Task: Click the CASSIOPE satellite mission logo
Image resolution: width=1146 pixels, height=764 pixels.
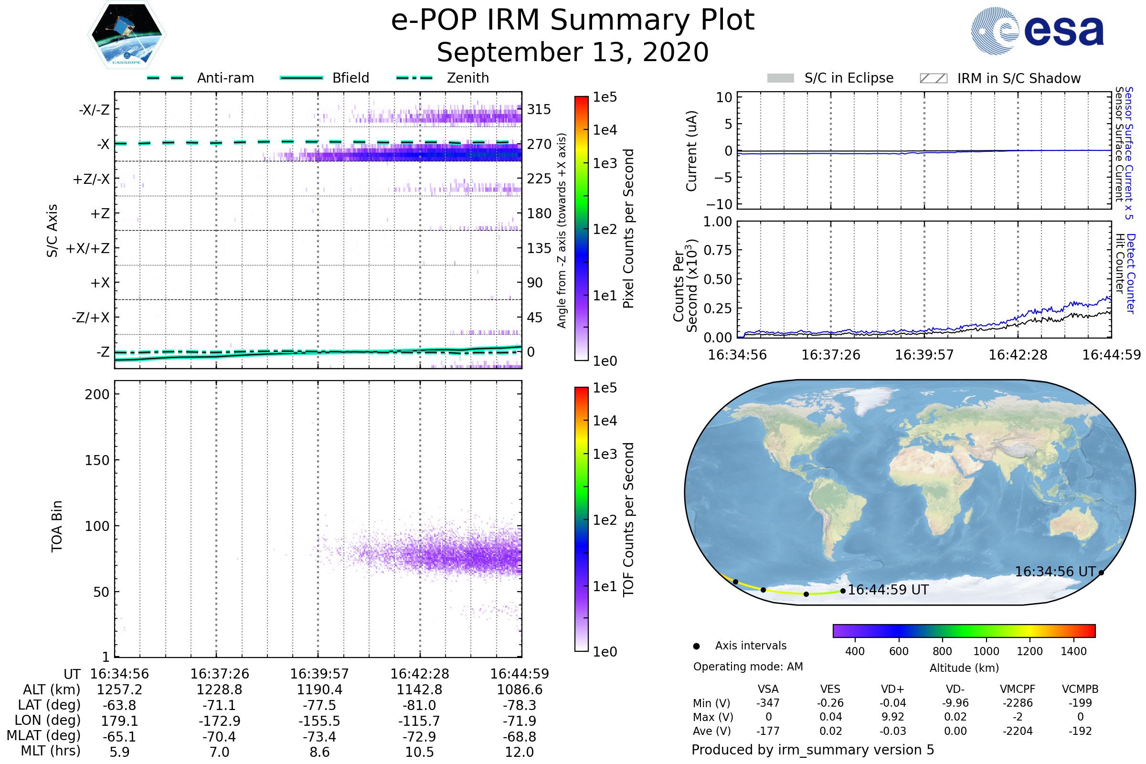Action: point(127,35)
